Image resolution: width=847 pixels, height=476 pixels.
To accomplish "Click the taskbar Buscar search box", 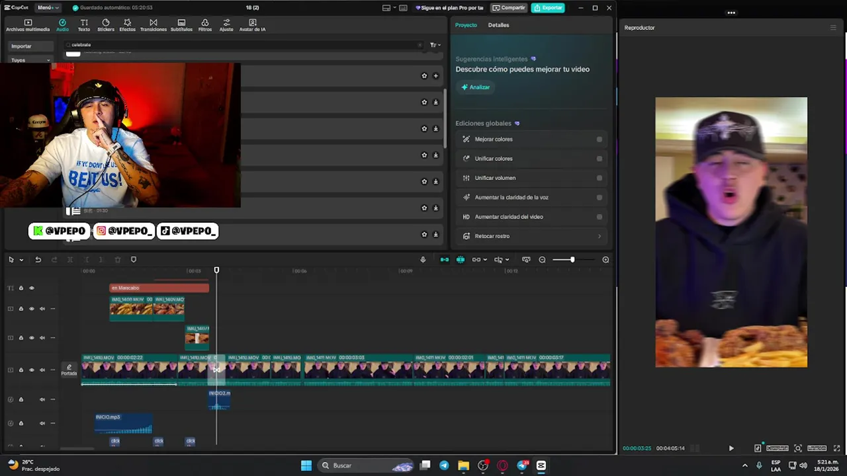I will [367, 465].
